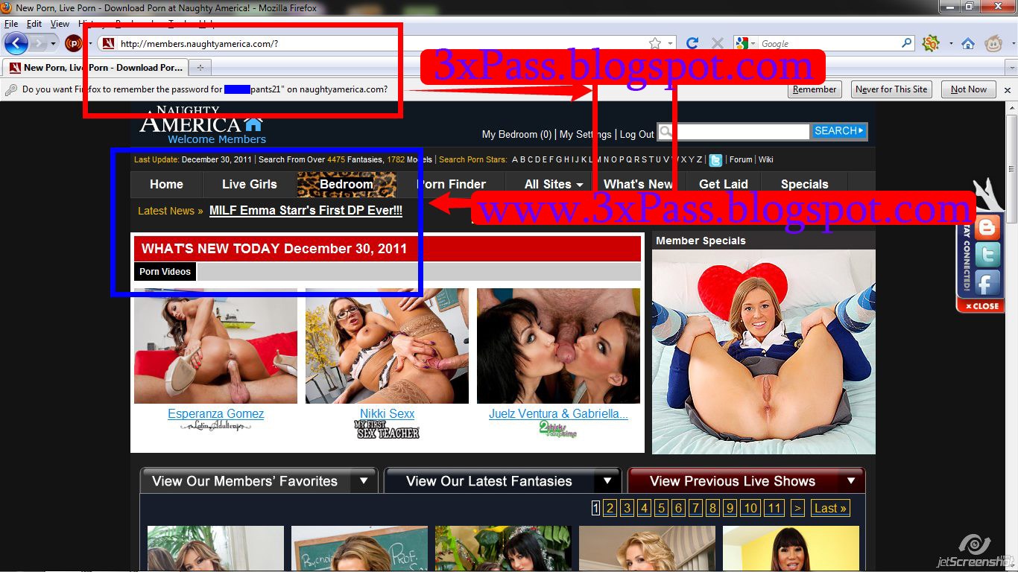
Task: Bookmark the page with the star icon
Action: click(654, 43)
